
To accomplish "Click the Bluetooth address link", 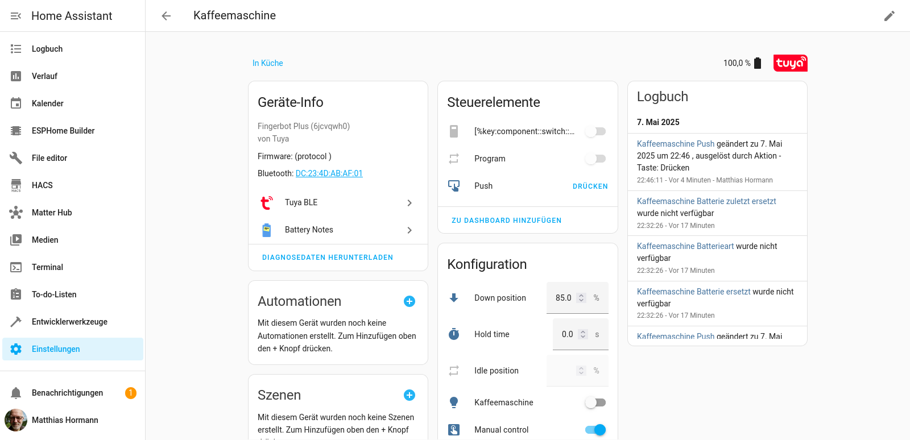I will [x=329, y=173].
